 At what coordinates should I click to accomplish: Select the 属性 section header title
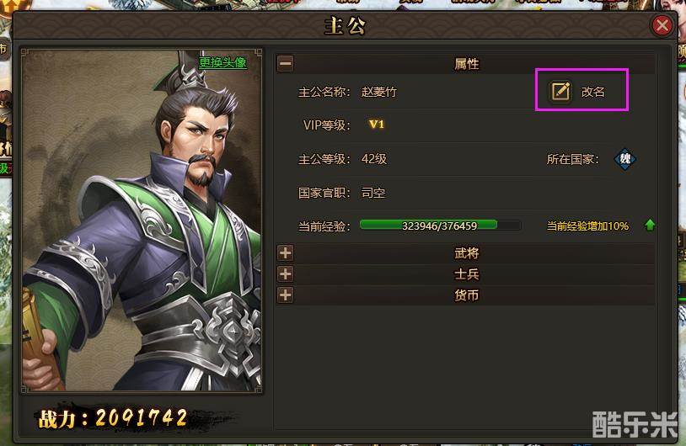pos(466,64)
